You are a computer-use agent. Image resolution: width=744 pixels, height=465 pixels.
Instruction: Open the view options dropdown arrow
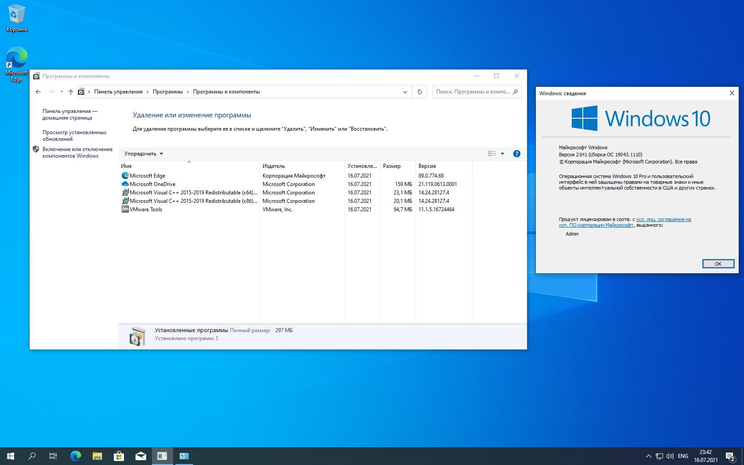tap(502, 154)
